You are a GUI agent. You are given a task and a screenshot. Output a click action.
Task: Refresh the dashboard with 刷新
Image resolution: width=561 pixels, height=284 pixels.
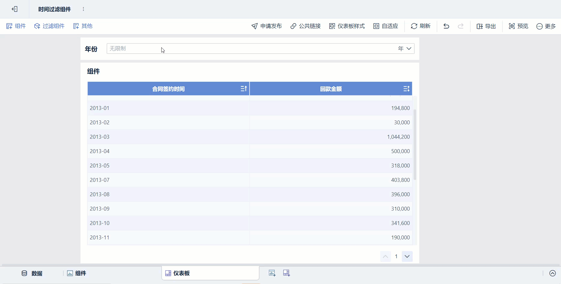[421, 26]
